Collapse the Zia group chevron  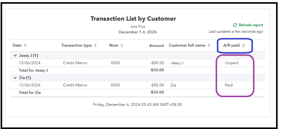pyautogui.click(x=14, y=78)
